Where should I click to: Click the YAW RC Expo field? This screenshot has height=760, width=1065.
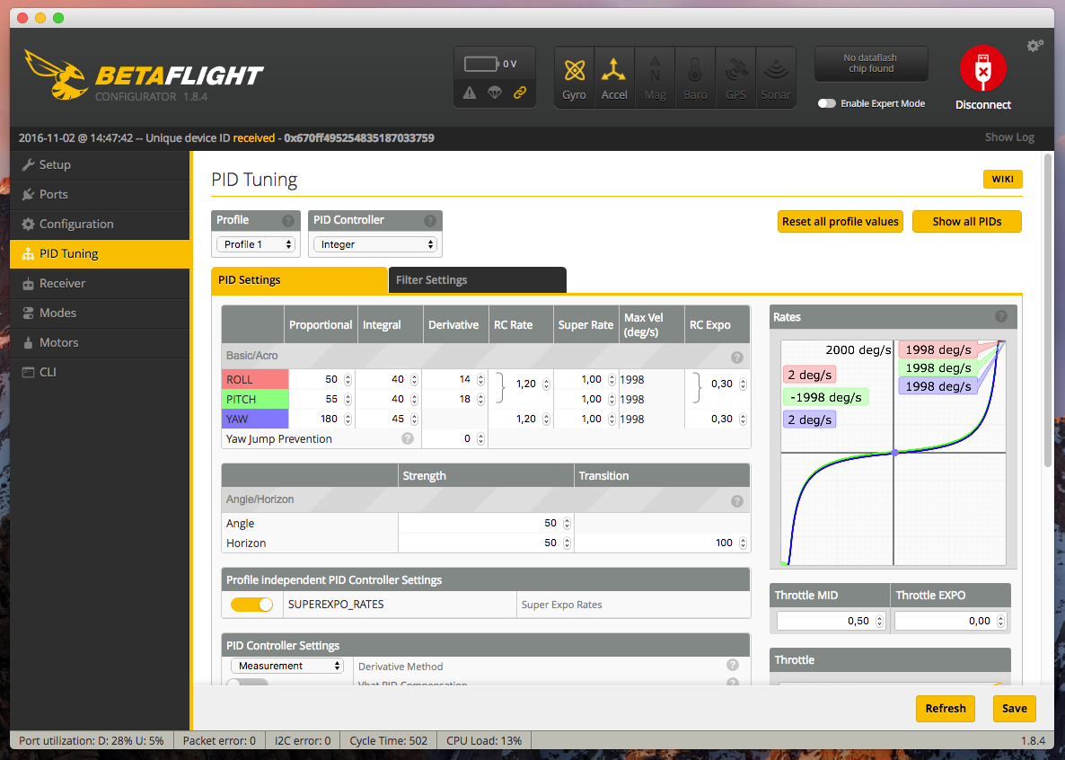point(717,419)
